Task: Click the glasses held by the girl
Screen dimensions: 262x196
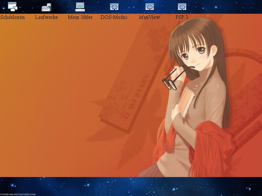Action: 171,81
